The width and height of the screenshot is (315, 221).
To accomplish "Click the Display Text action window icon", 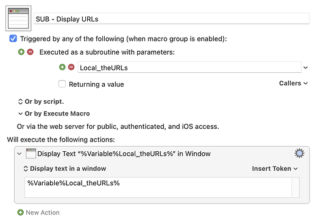I will [x=31, y=154].
